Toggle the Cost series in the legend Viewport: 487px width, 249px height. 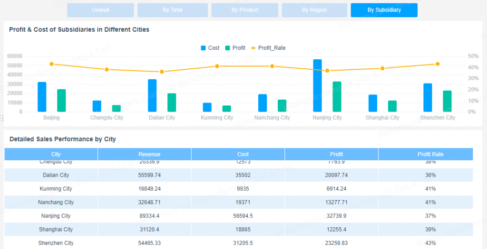click(x=210, y=48)
